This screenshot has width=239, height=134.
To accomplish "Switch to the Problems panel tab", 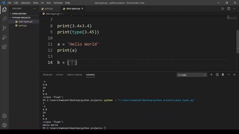I will point(47,75).
